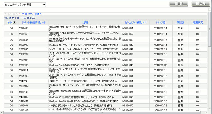Click security code MS10-098

pyautogui.click(x=128, y=101)
